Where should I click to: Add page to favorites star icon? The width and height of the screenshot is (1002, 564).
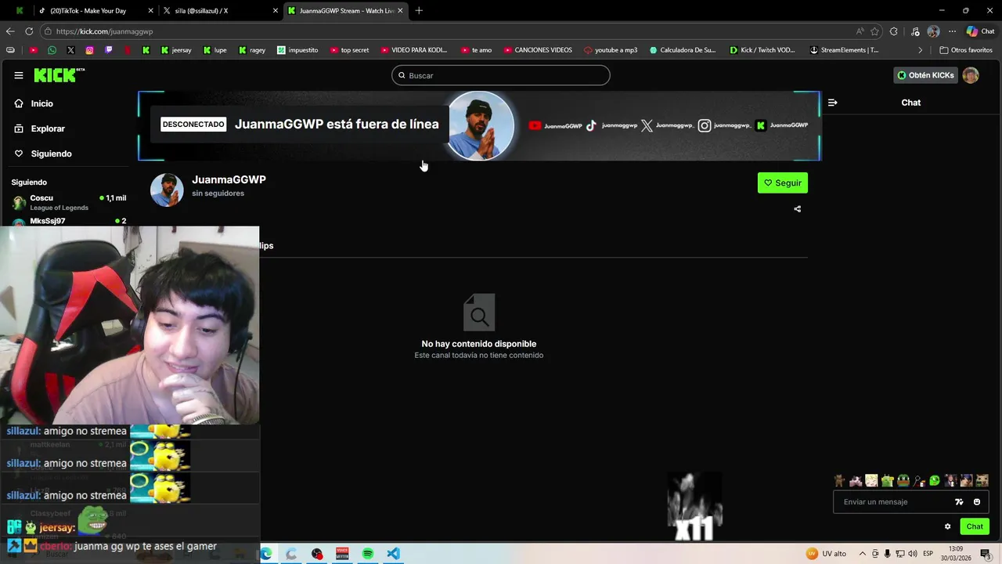tap(874, 31)
